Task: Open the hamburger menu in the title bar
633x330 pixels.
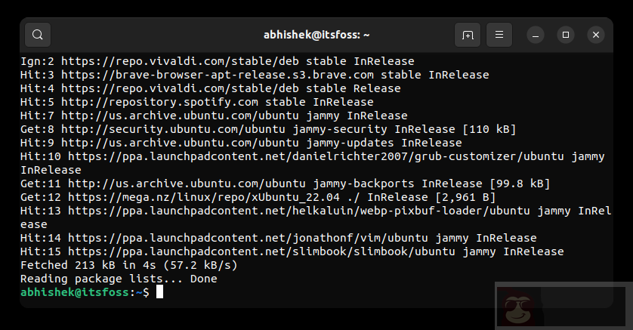Action: 499,35
